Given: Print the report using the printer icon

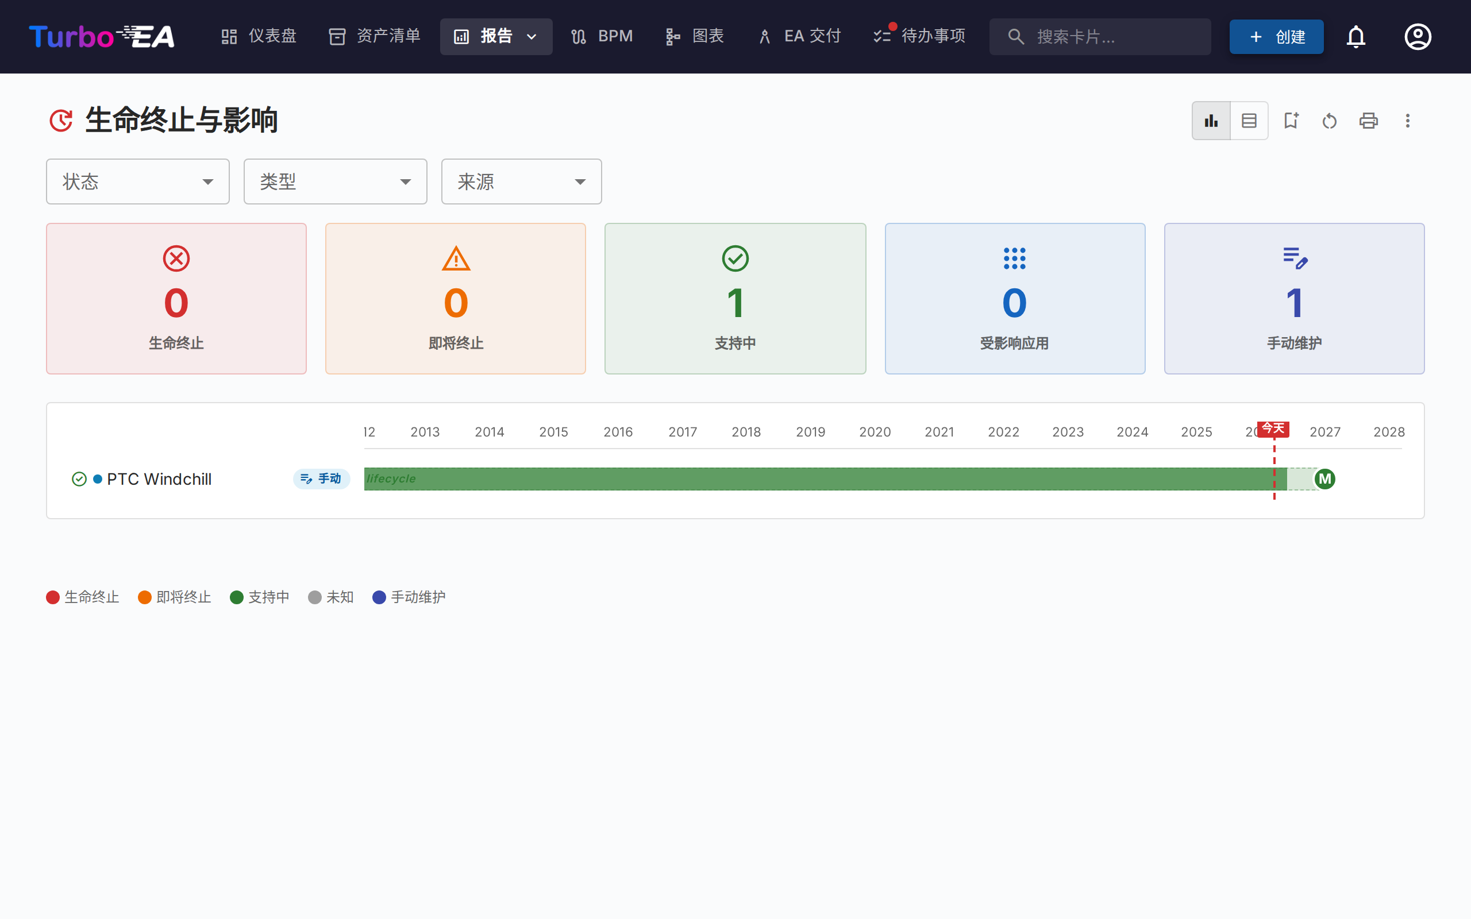Looking at the screenshot, I should pos(1368,121).
